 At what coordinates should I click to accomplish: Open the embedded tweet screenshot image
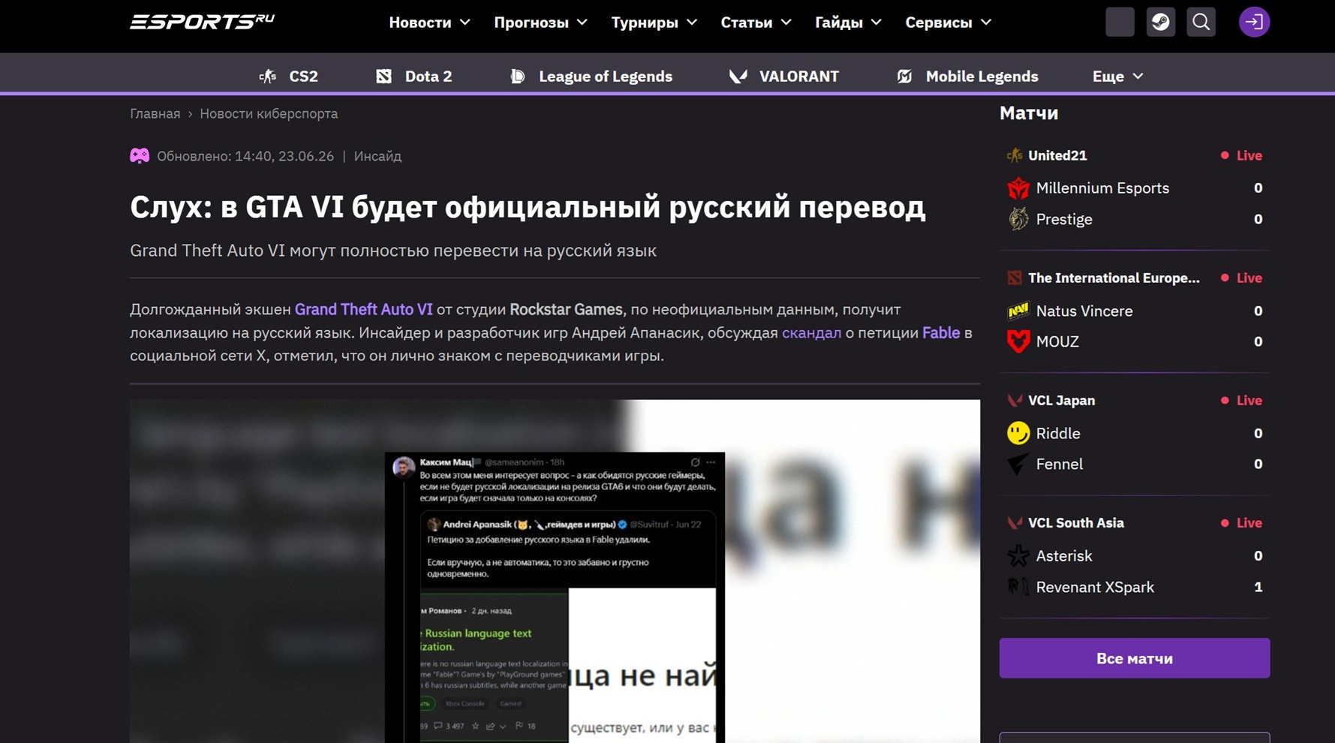(555, 571)
